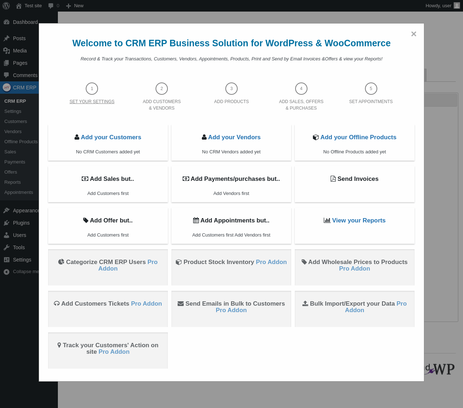Image resolution: width=463 pixels, height=408 pixels.
Task: Click the Add Appointments calendar icon
Action: [196, 220]
